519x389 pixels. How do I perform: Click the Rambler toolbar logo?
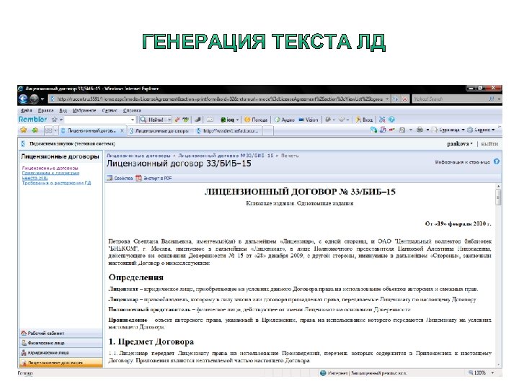pyautogui.click(x=32, y=120)
